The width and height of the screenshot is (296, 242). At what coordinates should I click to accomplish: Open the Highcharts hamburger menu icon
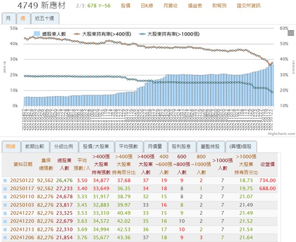(x=291, y=33)
